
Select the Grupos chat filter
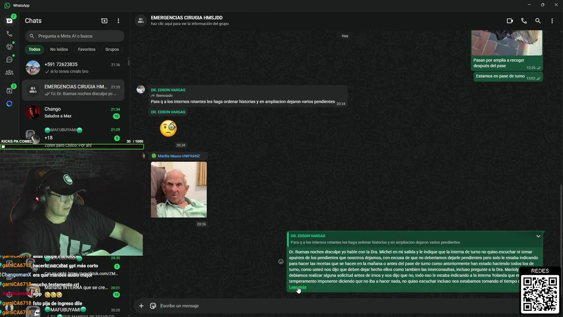coord(112,49)
